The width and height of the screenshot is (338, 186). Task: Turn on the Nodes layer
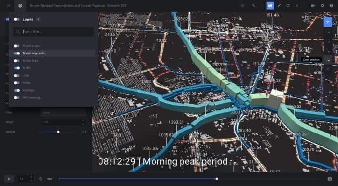click(17, 83)
